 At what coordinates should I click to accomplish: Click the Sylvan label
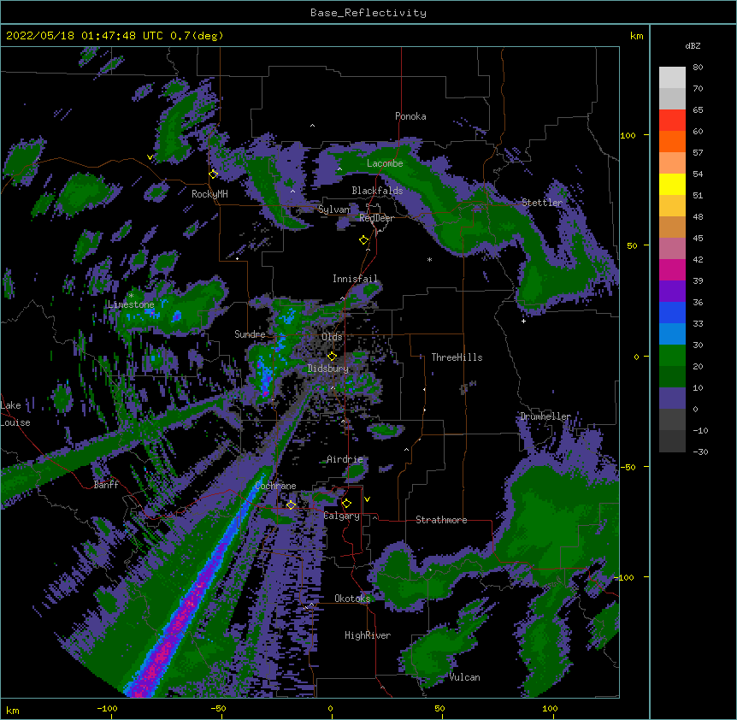[x=334, y=210]
